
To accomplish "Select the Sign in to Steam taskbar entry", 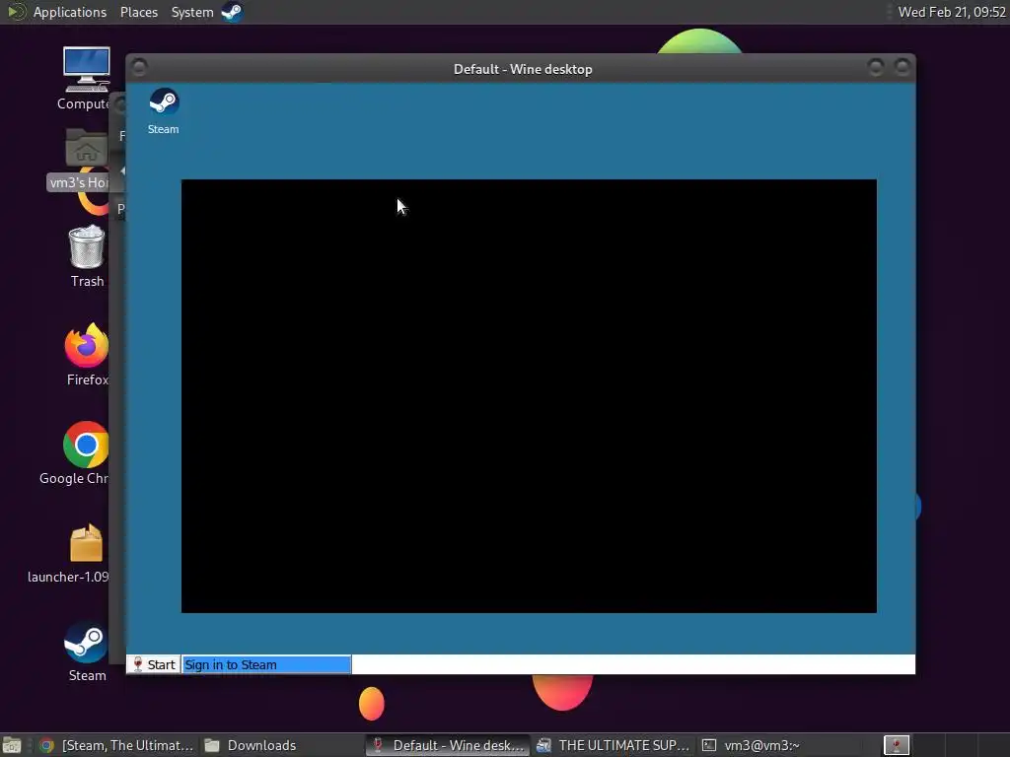I will 266,664.
